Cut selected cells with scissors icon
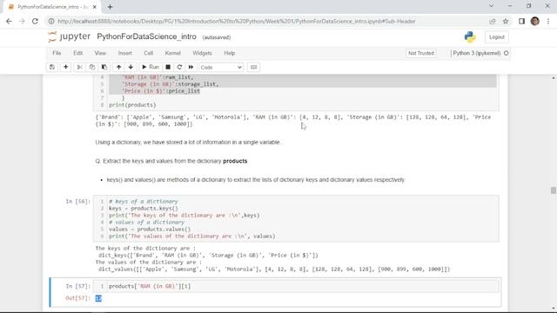 (79, 67)
